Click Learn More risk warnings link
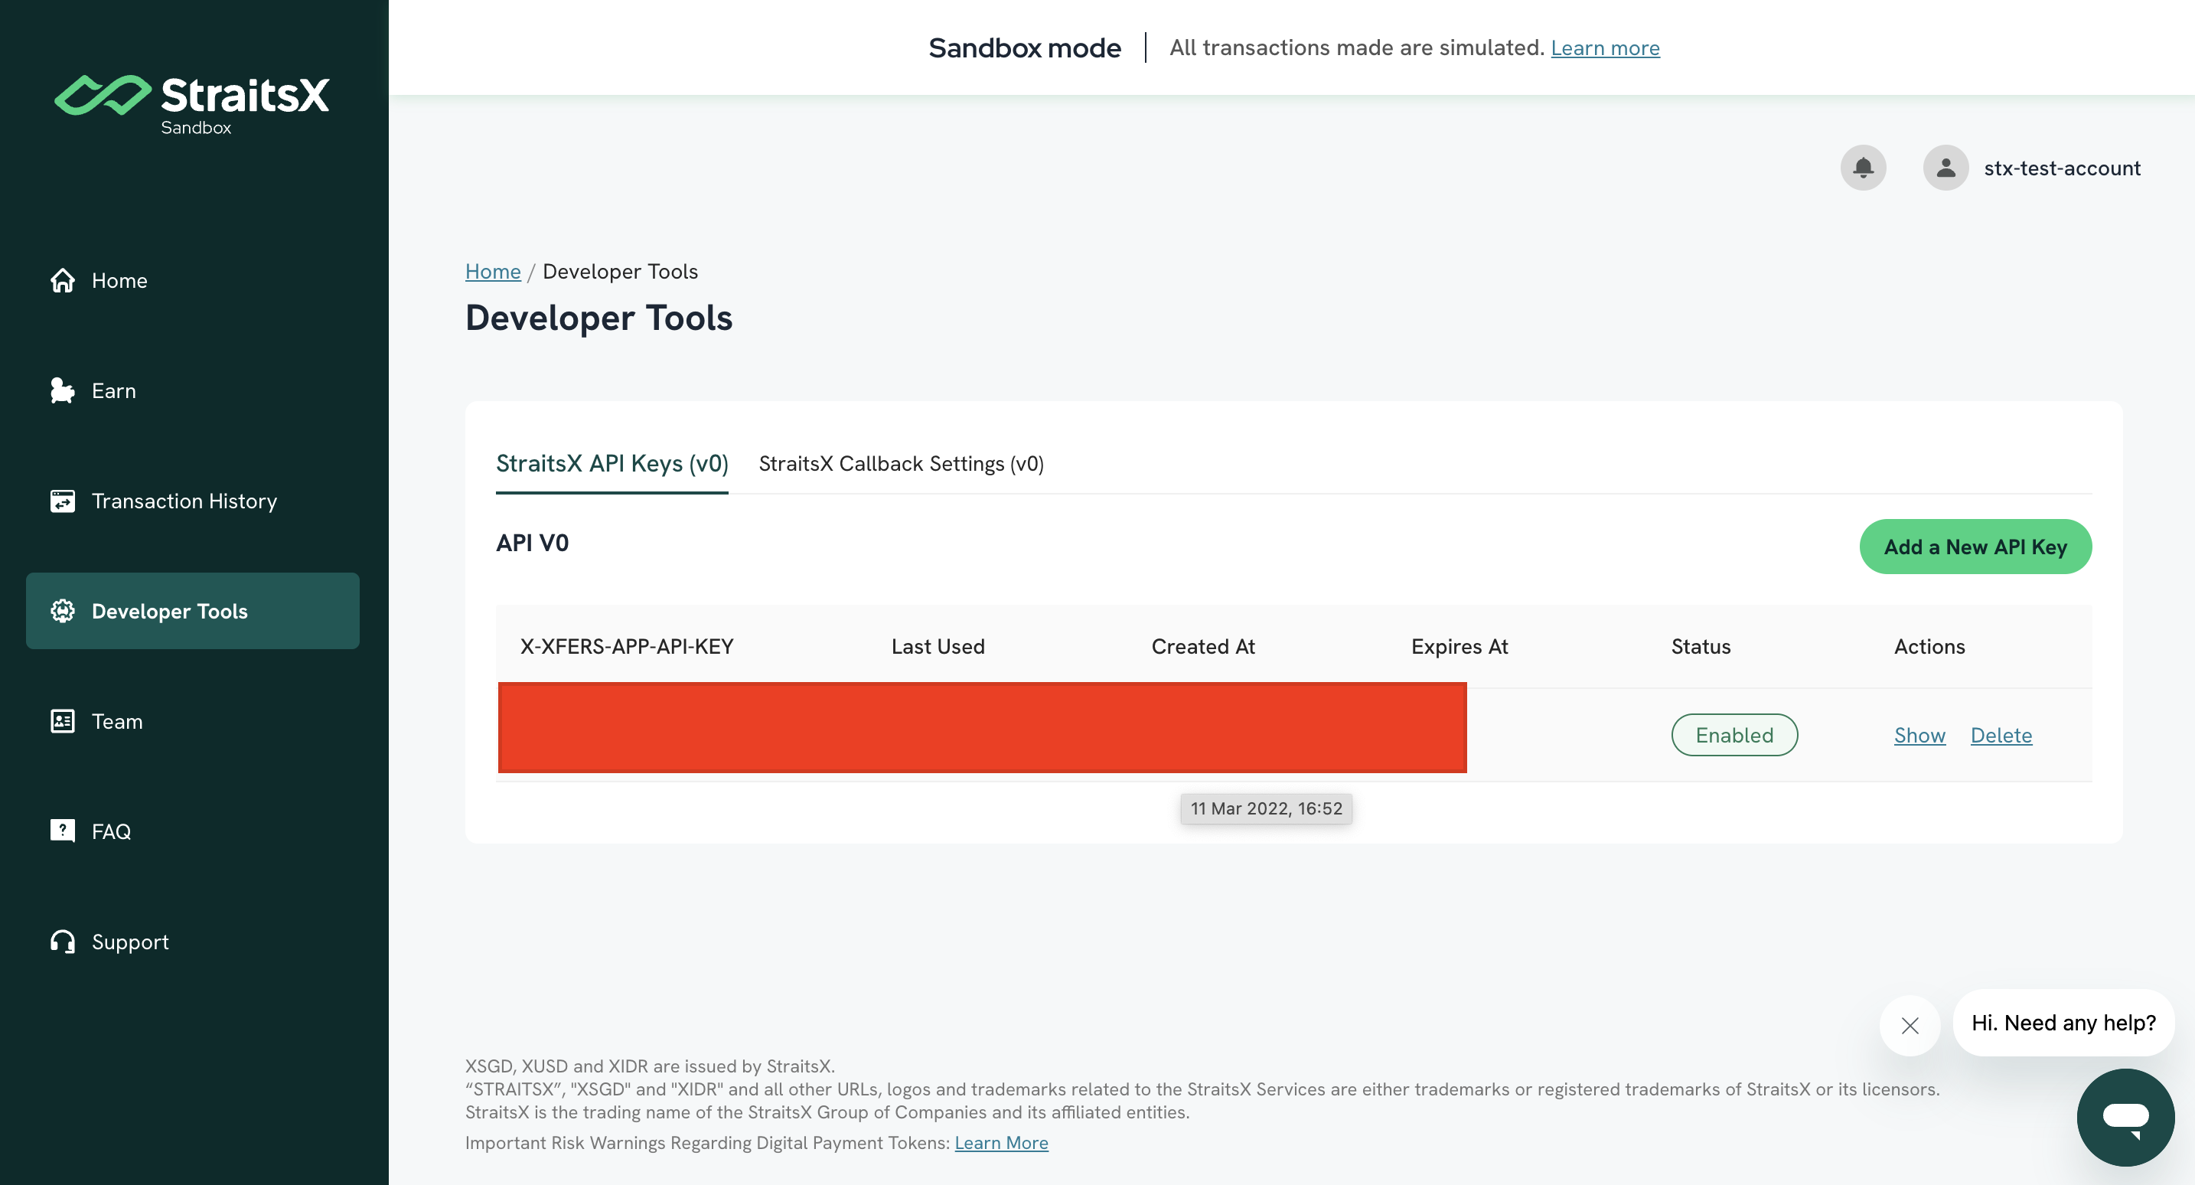The height and width of the screenshot is (1185, 2195). [1001, 1142]
